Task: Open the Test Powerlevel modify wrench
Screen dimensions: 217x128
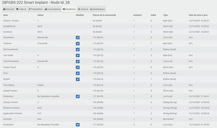Action: 78,61
